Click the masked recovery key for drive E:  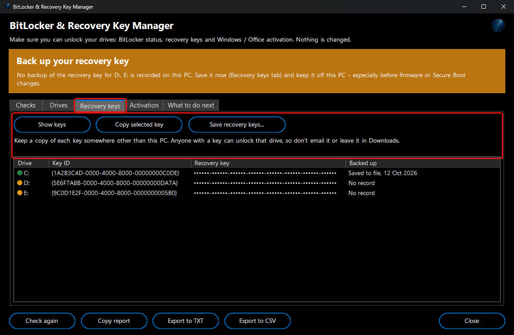[x=265, y=193]
